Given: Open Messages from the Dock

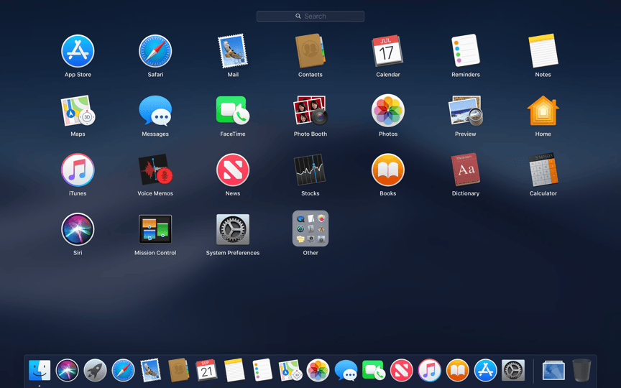Looking at the screenshot, I should (x=346, y=370).
